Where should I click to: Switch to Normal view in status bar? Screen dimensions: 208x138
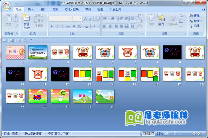[144, 134]
